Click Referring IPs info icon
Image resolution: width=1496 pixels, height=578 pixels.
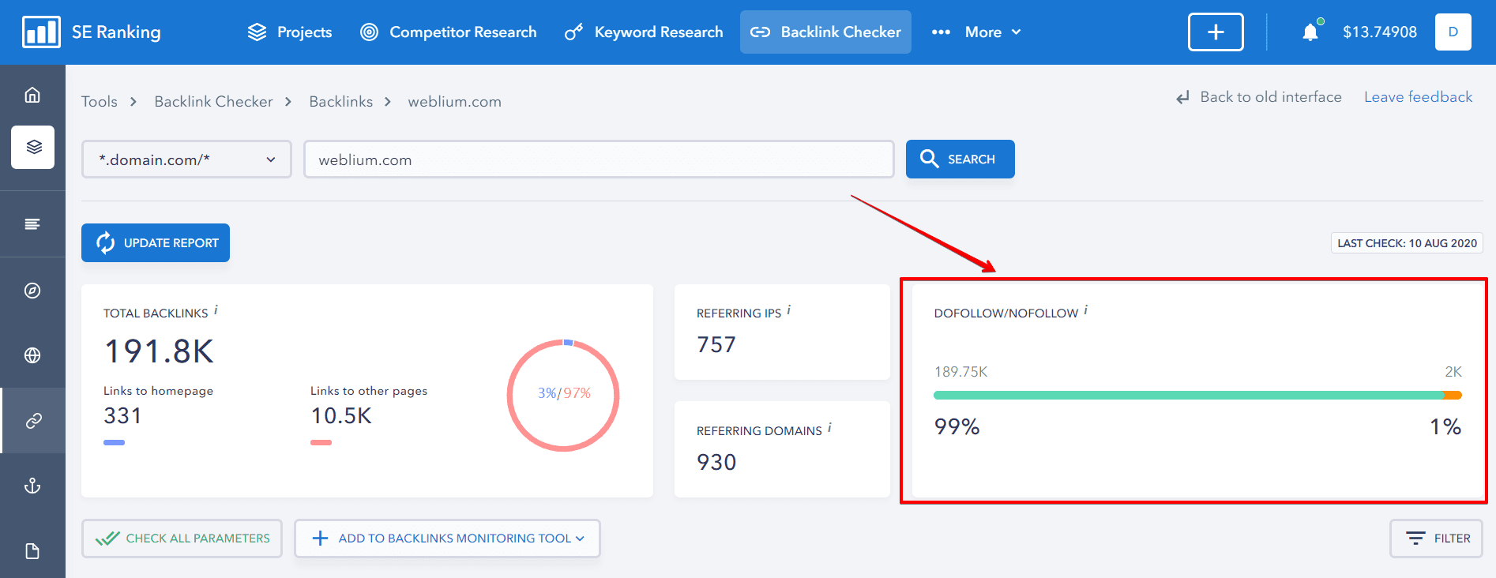[788, 311]
